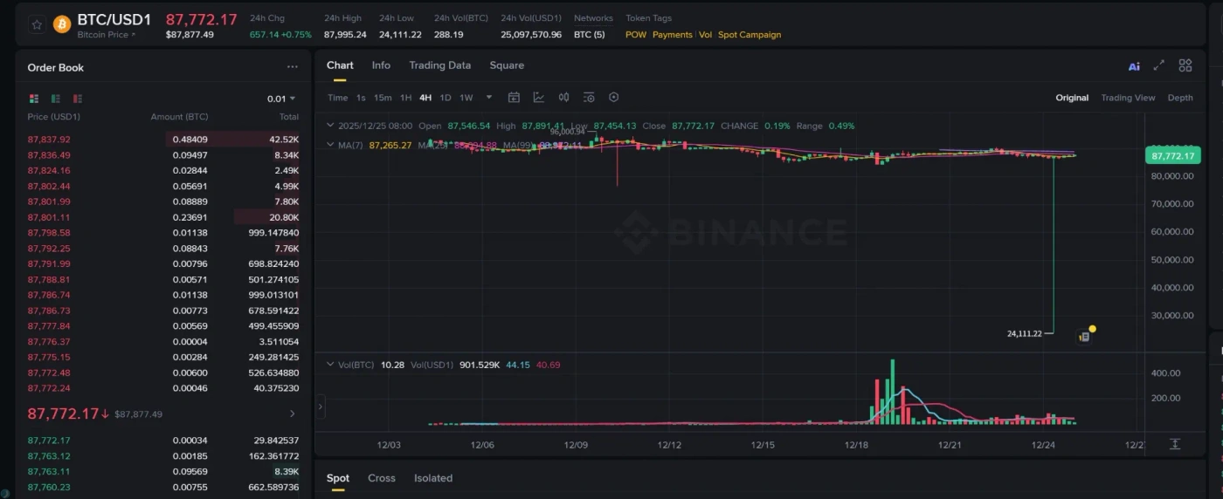Show red asks-only order book view
Viewport: 1223px width, 499px height.
pos(78,99)
